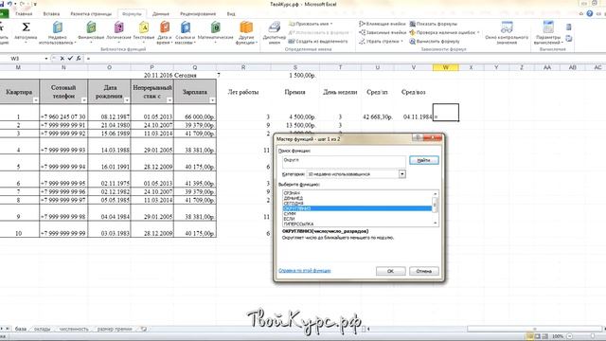606x341 pixels.
Task: Open filter dropdown on Квартира header
Action: [x=36, y=100]
